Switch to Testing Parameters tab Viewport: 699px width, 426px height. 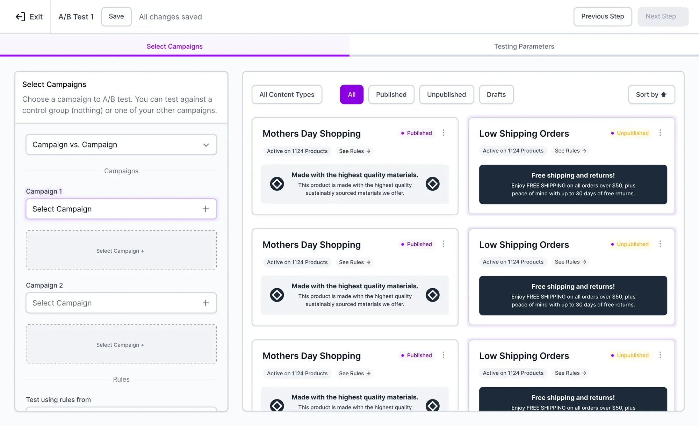pos(524,46)
